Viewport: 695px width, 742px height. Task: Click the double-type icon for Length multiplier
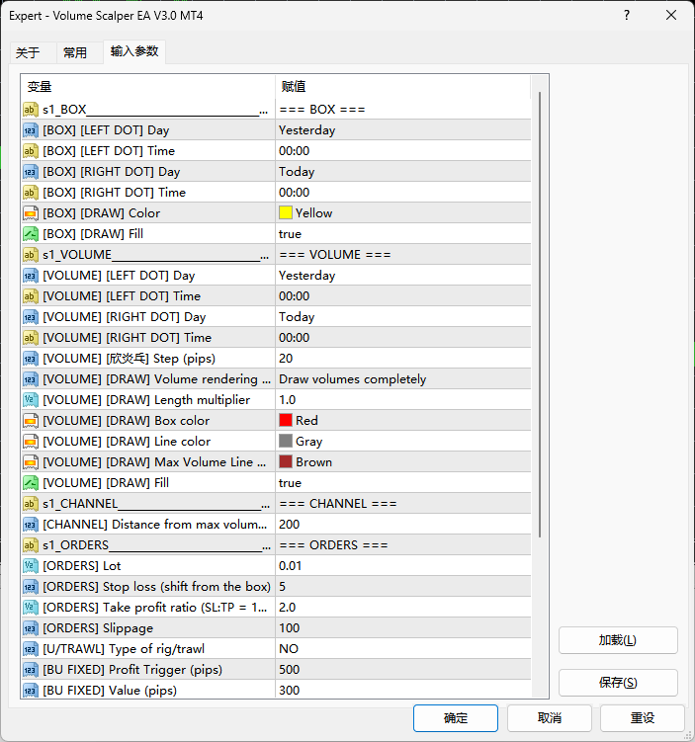[x=31, y=400]
